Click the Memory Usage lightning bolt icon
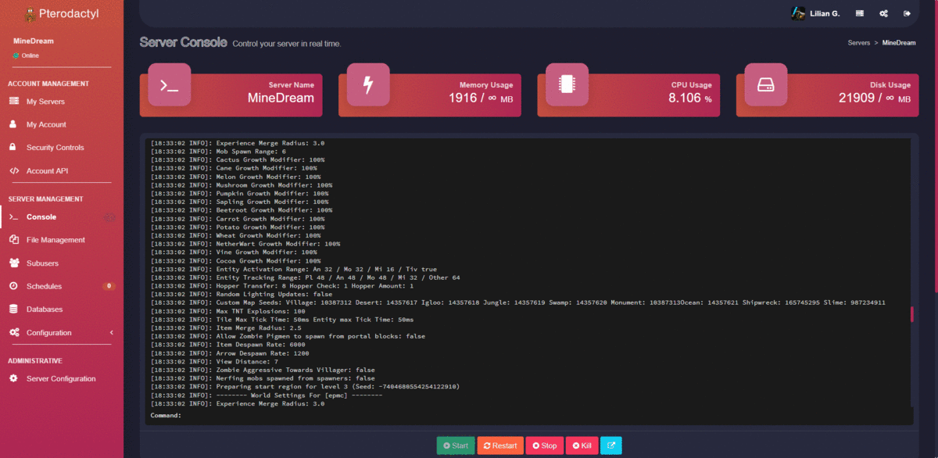 pos(368,85)
